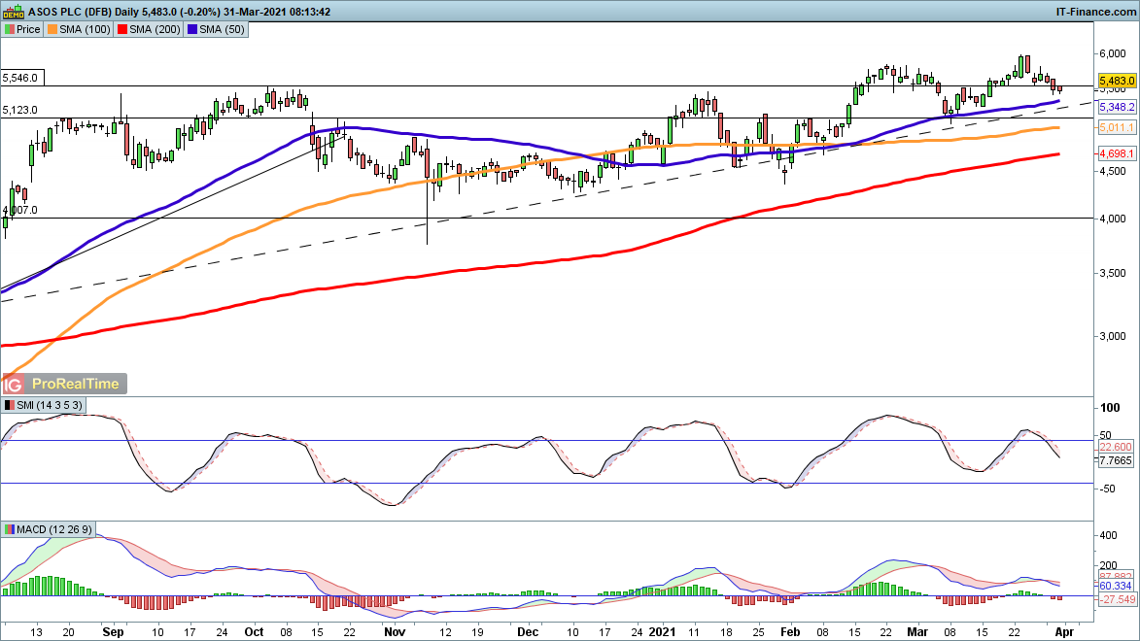Click the 4,500 price axis label
Viewport: 1140px width, 641px height.
(x=1113, y=171)
